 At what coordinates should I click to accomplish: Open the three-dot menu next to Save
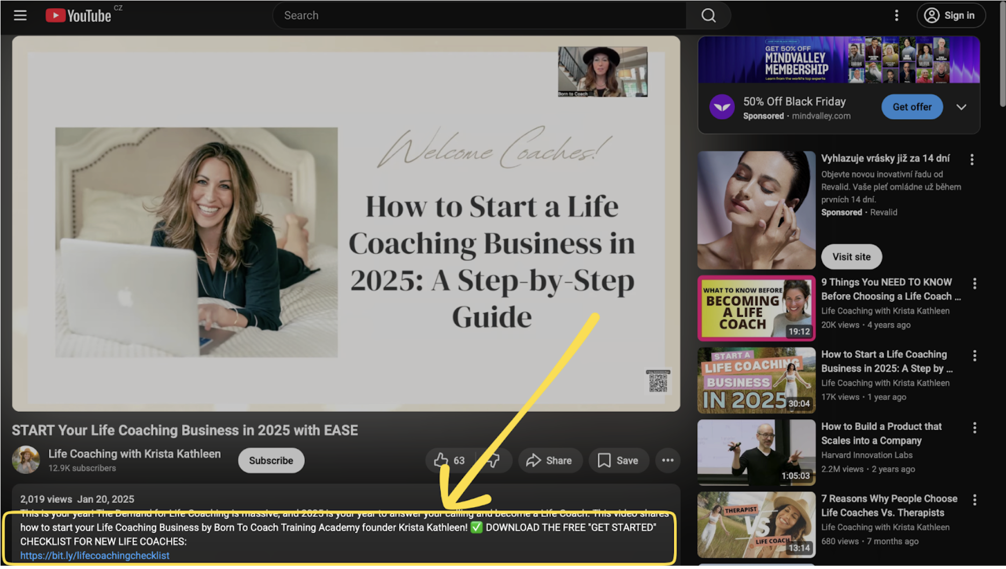click(667, 460)
